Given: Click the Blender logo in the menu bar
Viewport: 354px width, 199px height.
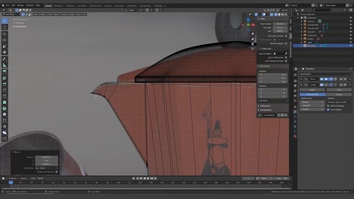Looking at the screenshot, I should point(3,5).
